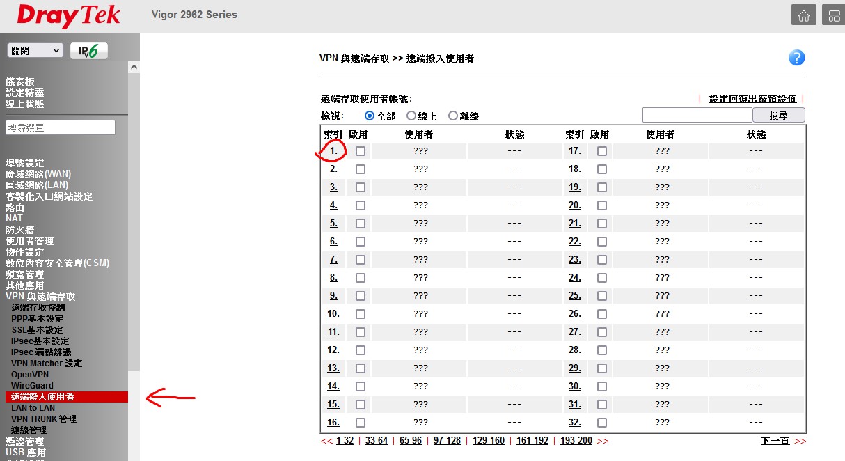Expand the 防火牆 menu section
The height and width of the screenshot is (461, 845).
click(x=19, y=230)
